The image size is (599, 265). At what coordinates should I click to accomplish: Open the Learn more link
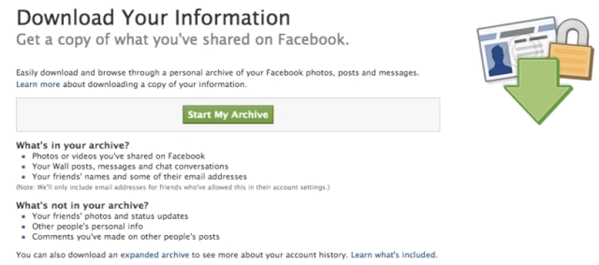(38, 84)
